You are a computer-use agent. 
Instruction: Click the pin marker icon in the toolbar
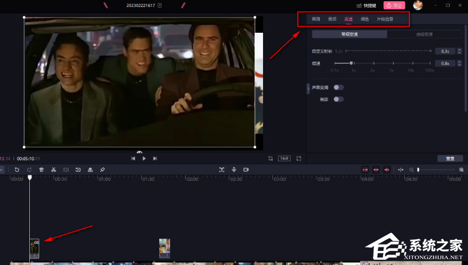(x=103, y=170)
